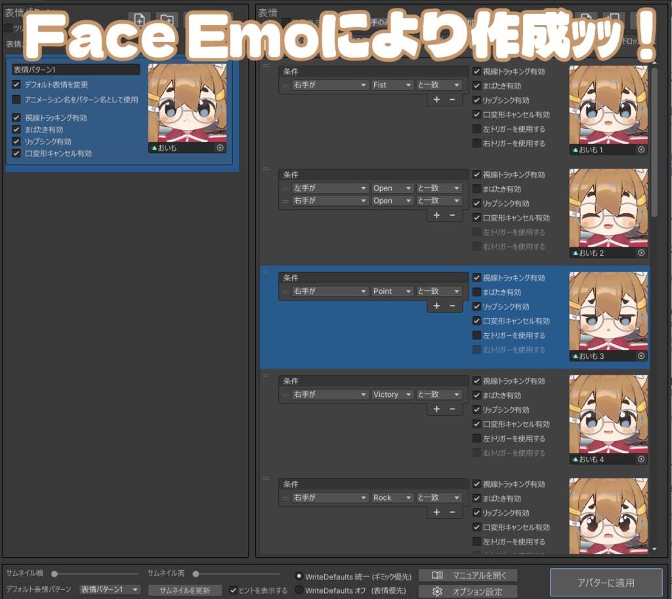Viewport: 672px width, 599px height.
Task: Grab the drag handle of Fist condition line
Action: click(285, 85)
